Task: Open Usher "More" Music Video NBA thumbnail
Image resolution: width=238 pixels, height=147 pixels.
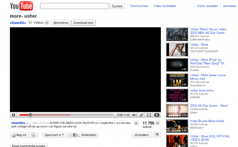Action: pos(177,34)
